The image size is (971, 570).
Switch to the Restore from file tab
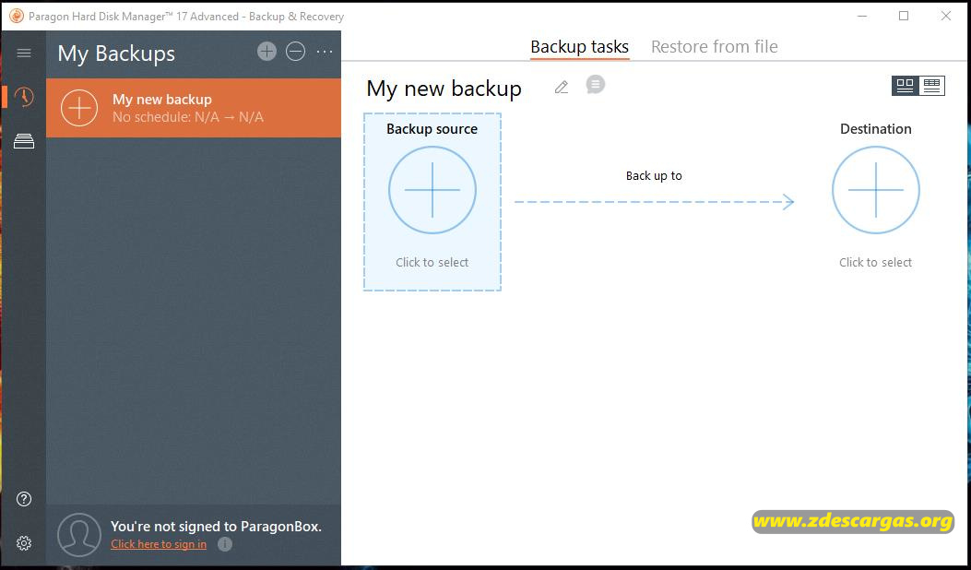(x=714, y=46)
